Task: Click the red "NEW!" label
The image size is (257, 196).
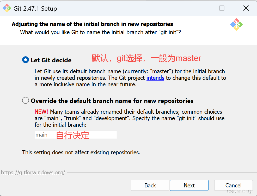Action: pos(41,112)
